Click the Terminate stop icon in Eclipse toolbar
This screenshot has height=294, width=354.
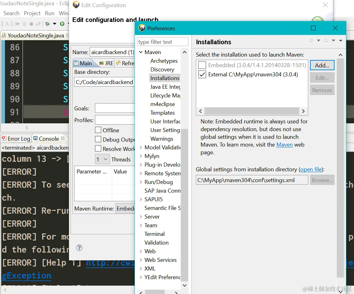pyautogui.click(x=31, y=24)
